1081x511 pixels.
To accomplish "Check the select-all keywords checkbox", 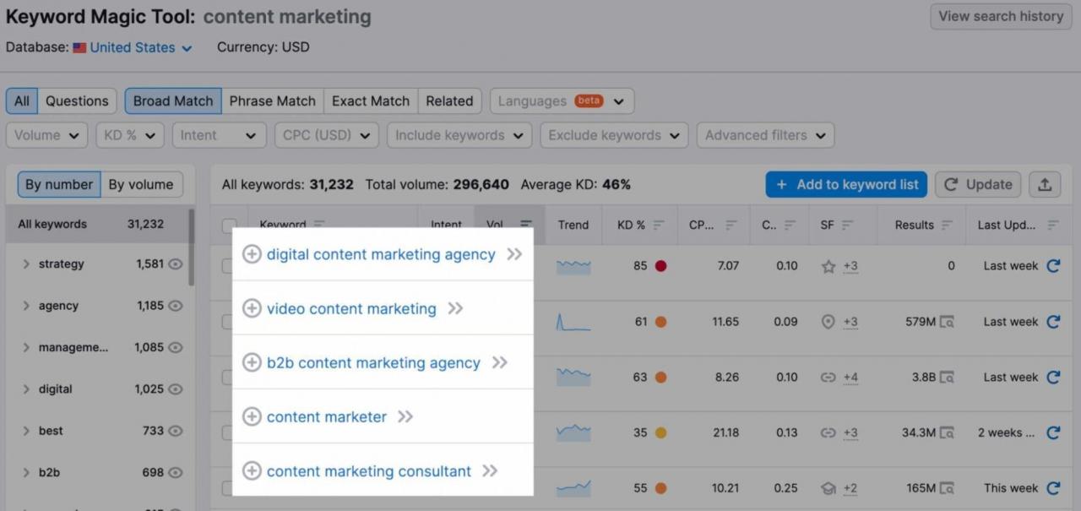I will [229, 226].
